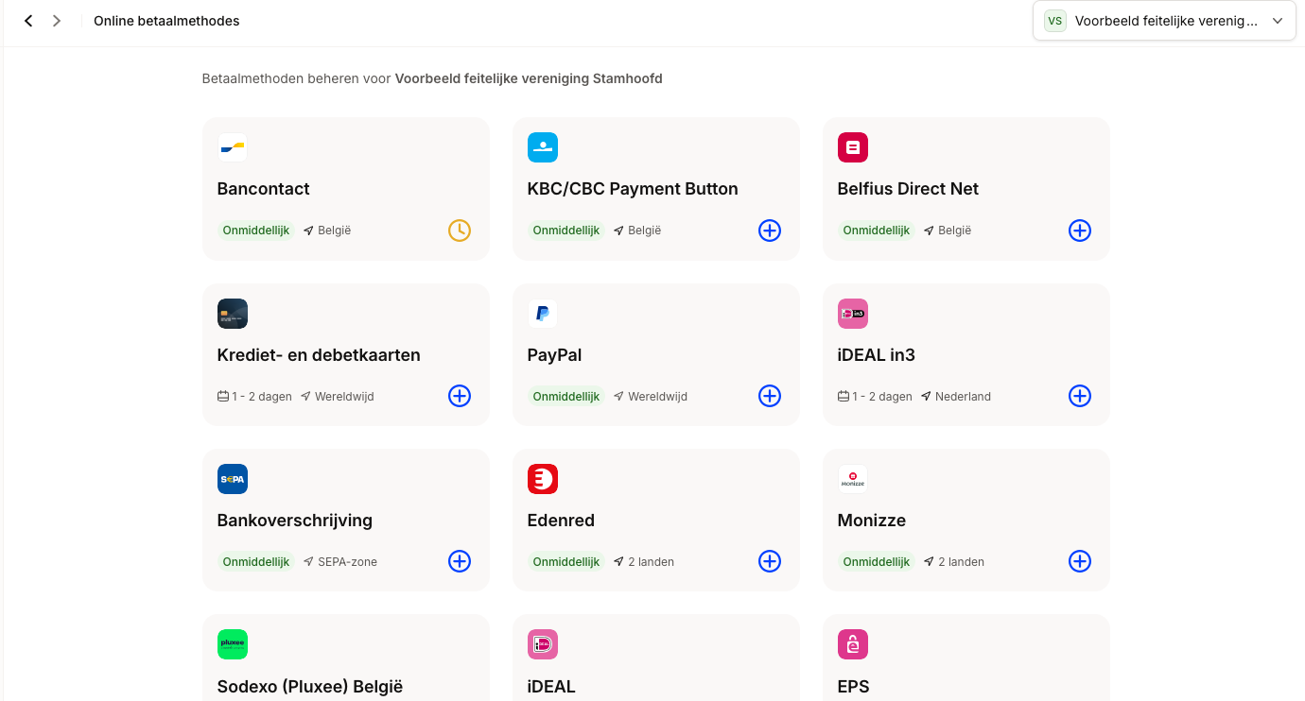This screenshot has height=701, width=1305.
Task: Select the iDEAL payment method title
Action: click(x=551, y=686)
